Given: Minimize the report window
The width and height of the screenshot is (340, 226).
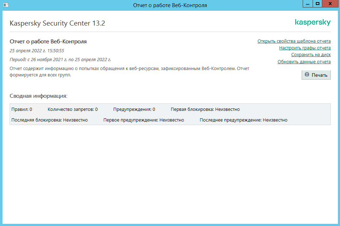Looking at the screenshot, I should click(x=308, y=4).
